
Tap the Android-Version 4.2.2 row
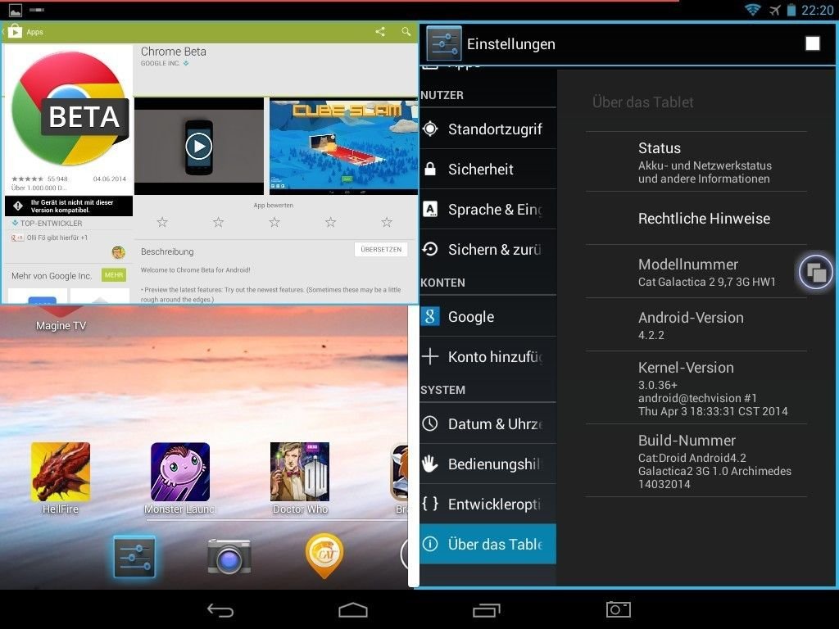point(696,324)
